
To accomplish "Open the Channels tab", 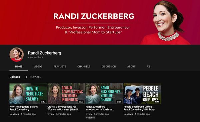I will [x=84, y=66].
